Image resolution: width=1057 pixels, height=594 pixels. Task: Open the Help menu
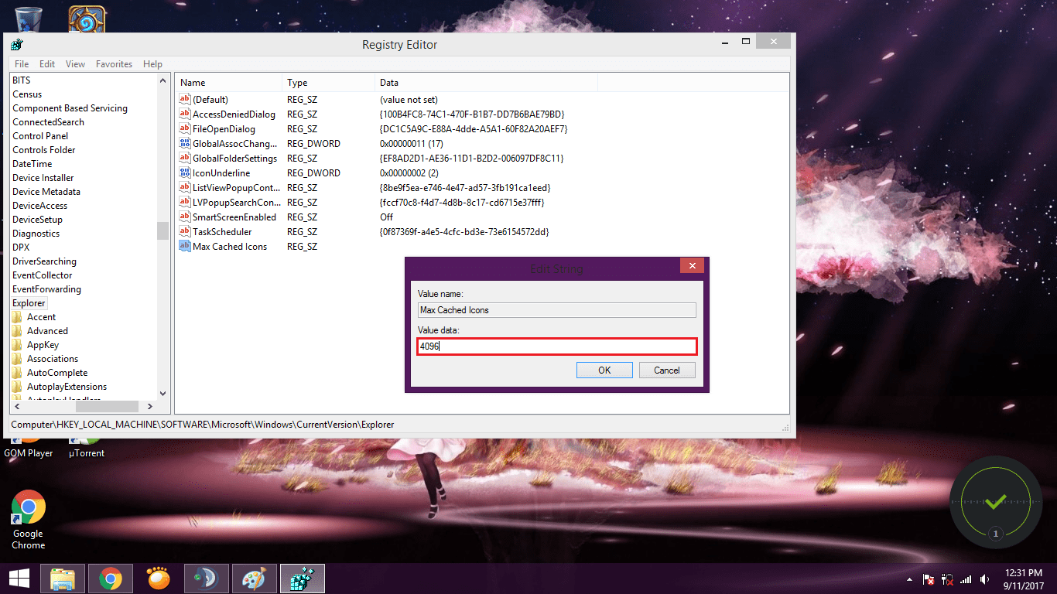click(x=152, y=64)
